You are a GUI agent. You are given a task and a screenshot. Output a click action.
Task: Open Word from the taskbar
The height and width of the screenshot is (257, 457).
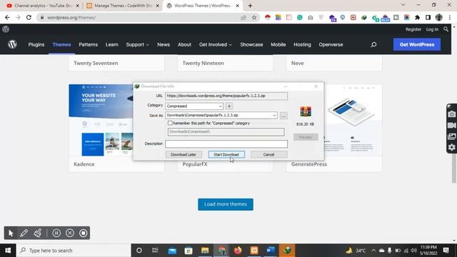pos(271,251)
